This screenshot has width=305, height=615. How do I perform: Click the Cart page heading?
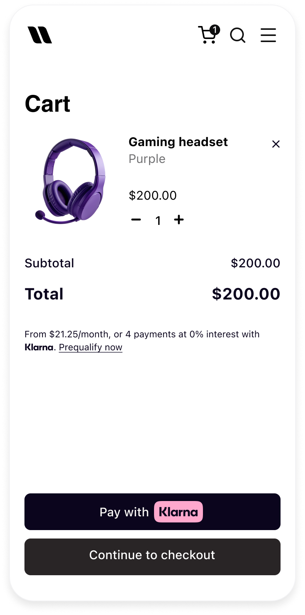(x=48, y=104)
